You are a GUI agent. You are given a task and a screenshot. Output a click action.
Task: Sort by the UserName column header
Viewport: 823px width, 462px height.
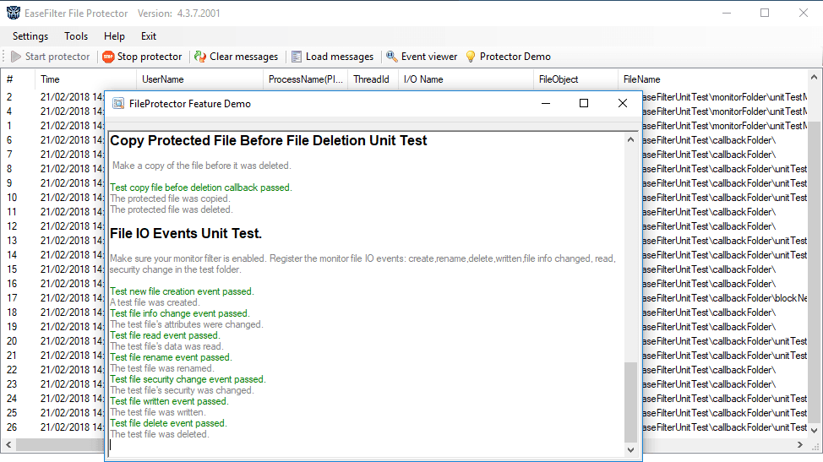coord(199,79)
